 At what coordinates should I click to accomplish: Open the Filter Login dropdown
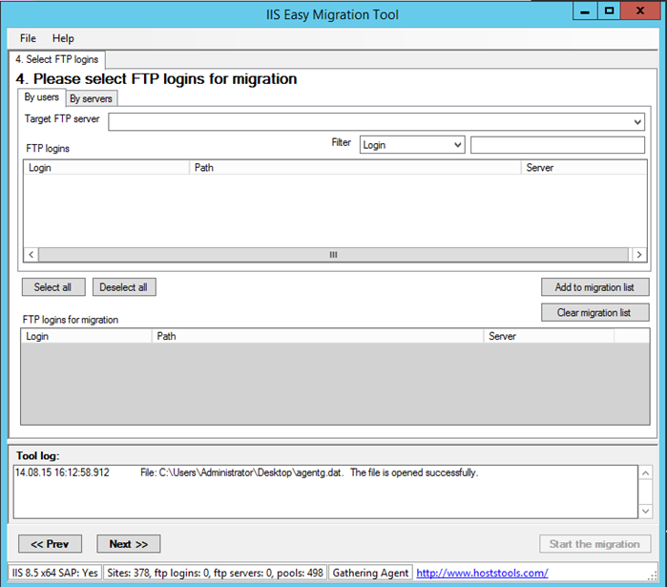412,145
